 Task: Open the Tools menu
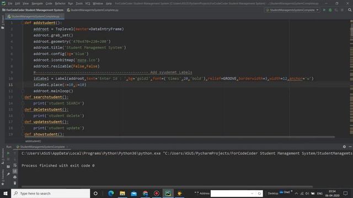tap(79, 4)
